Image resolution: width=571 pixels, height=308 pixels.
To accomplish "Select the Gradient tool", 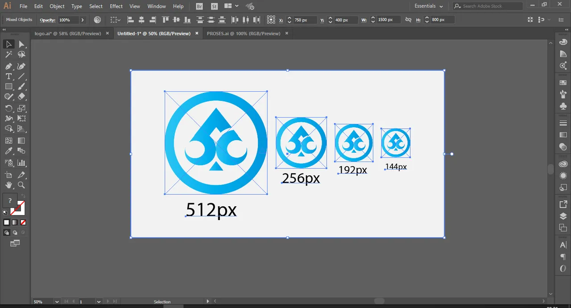I will click(x=21, y=141).
